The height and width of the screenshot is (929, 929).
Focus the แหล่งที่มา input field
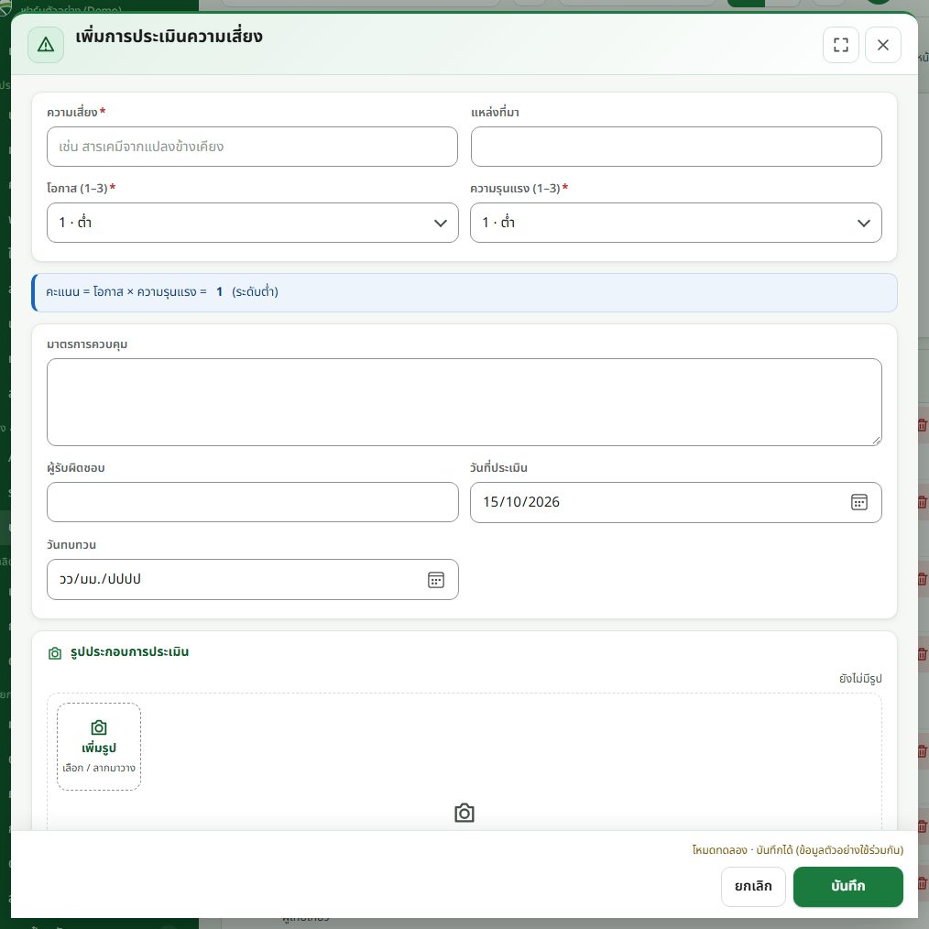tap(676, 147)
